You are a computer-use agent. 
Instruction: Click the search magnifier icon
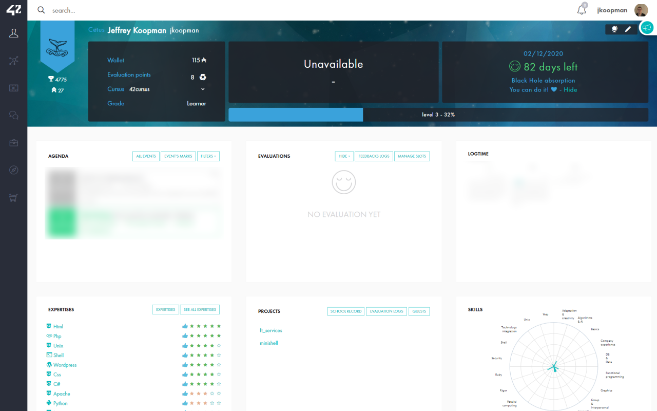click(x=41, y=10)
